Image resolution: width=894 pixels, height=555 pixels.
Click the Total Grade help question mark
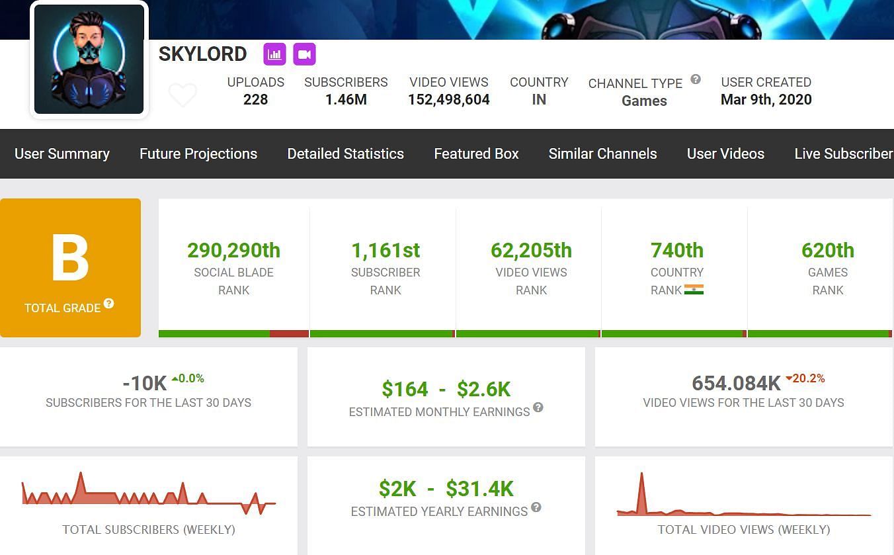point(108,304)
